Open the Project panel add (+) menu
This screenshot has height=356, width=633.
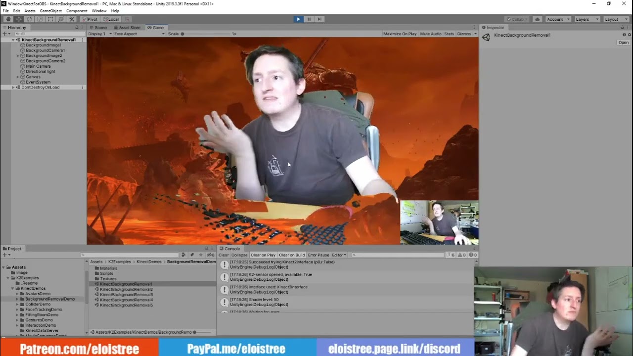tap(5, 255)
